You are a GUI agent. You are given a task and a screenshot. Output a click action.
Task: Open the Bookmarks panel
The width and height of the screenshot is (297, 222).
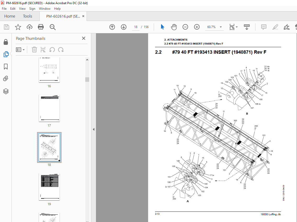(6, 67)
